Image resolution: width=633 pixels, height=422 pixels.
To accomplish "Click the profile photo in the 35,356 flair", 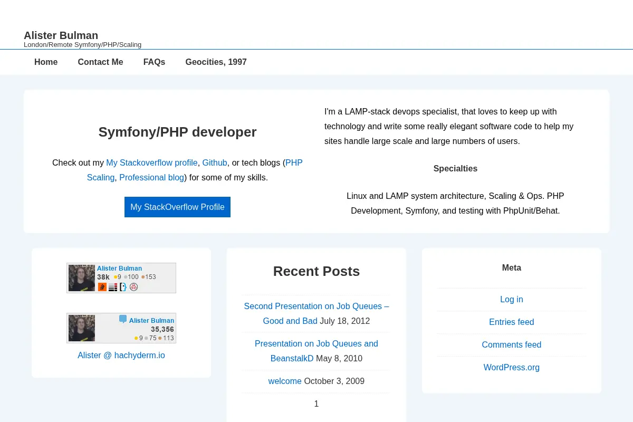I will [82, 328].
